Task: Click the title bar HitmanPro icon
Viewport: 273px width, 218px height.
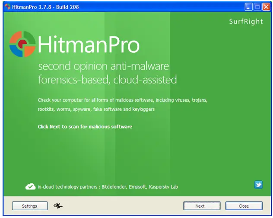Action: point(7,6)
